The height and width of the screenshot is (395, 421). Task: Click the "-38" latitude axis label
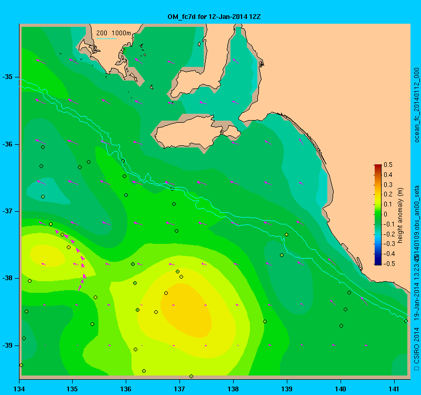[7, 278]
